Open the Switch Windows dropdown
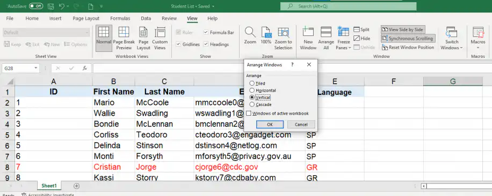This screenshot has width=492, height=196. (x=452, y=38)
